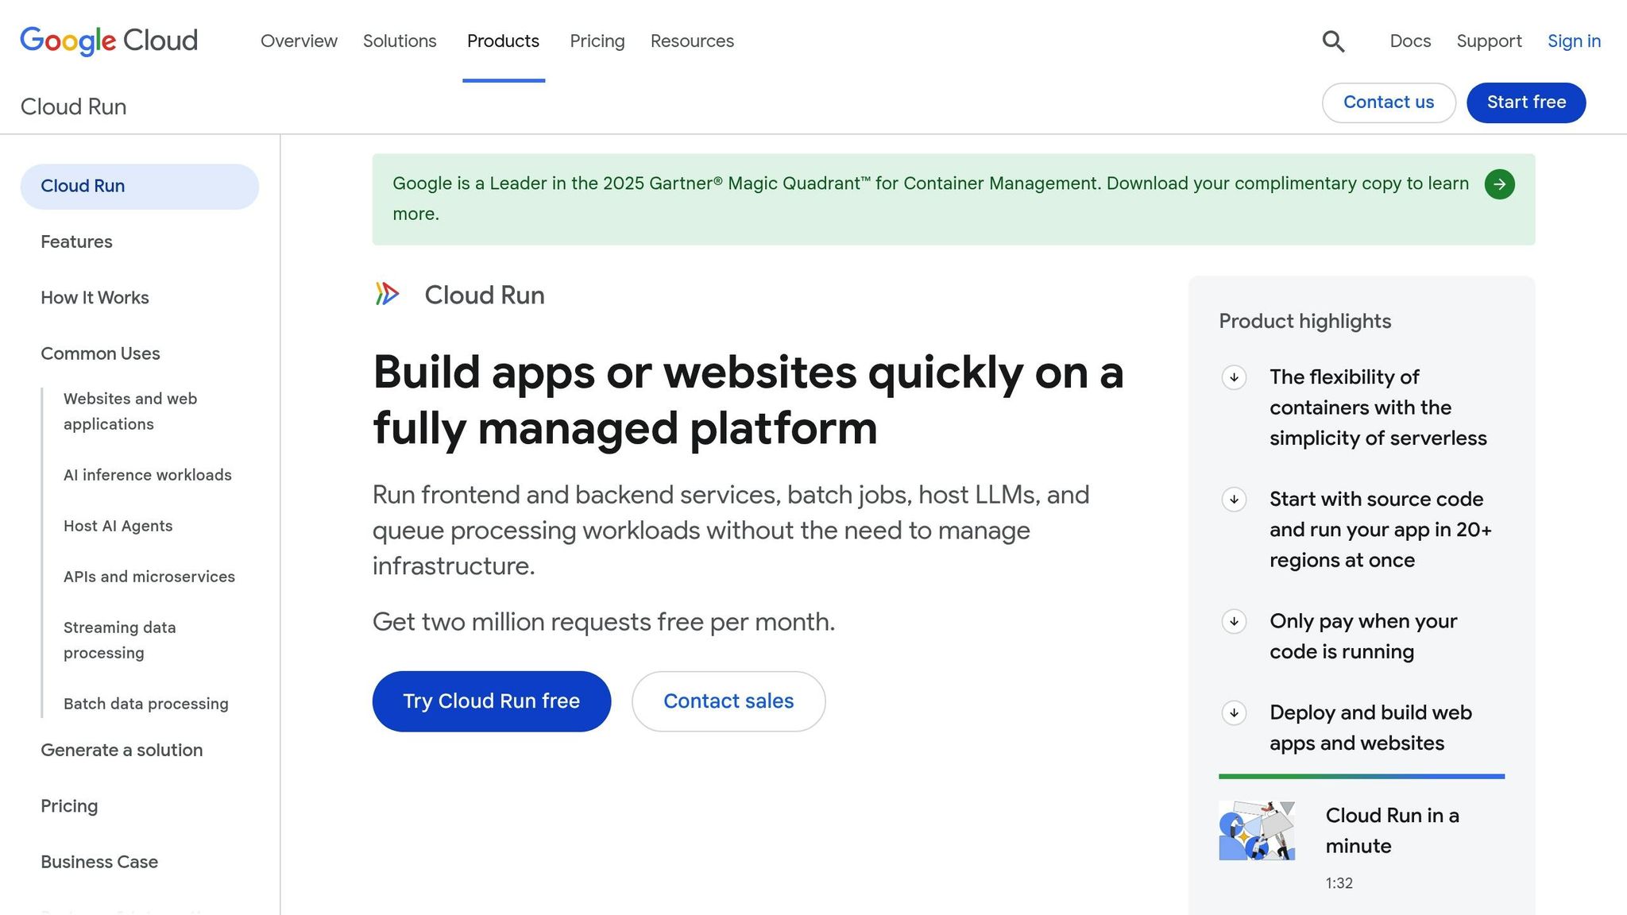Click the Cloud Run product logo icon
This screenshot has width=1627, height=915.
click(x=387, y=294)
